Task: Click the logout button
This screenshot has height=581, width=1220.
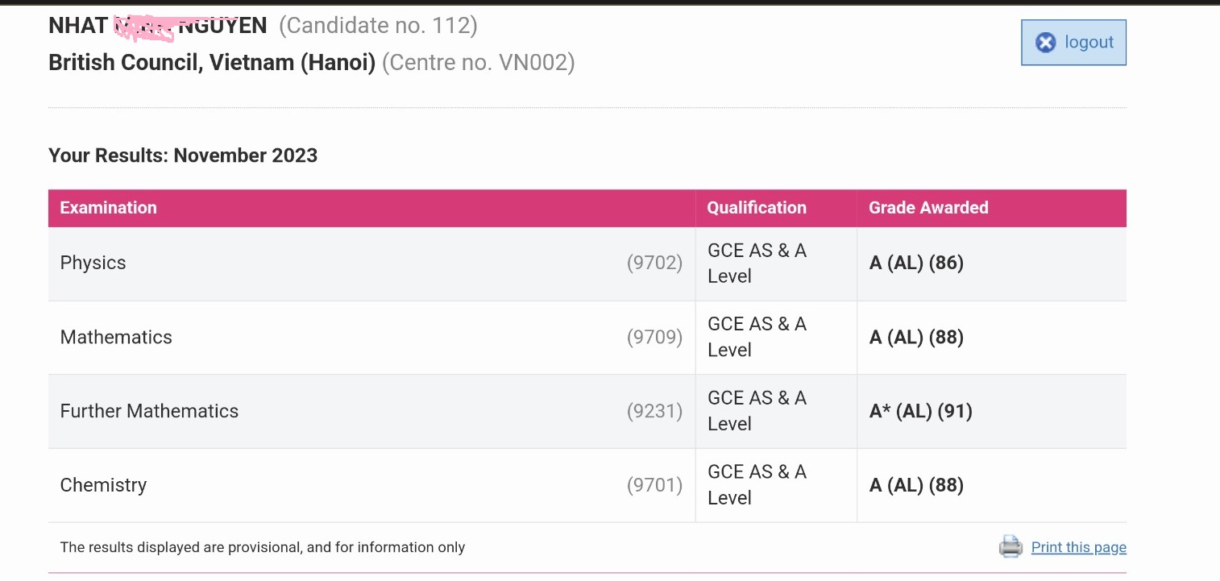Action: [1073, 43]
